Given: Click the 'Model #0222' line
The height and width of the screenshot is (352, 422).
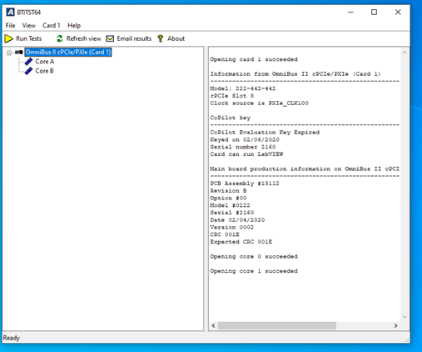Looking at the screenshot, I should pyautogui.click(x=230, y=205).
